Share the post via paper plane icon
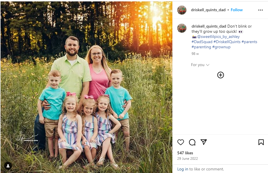Screen dimensions: 268x173 (204, 142)
